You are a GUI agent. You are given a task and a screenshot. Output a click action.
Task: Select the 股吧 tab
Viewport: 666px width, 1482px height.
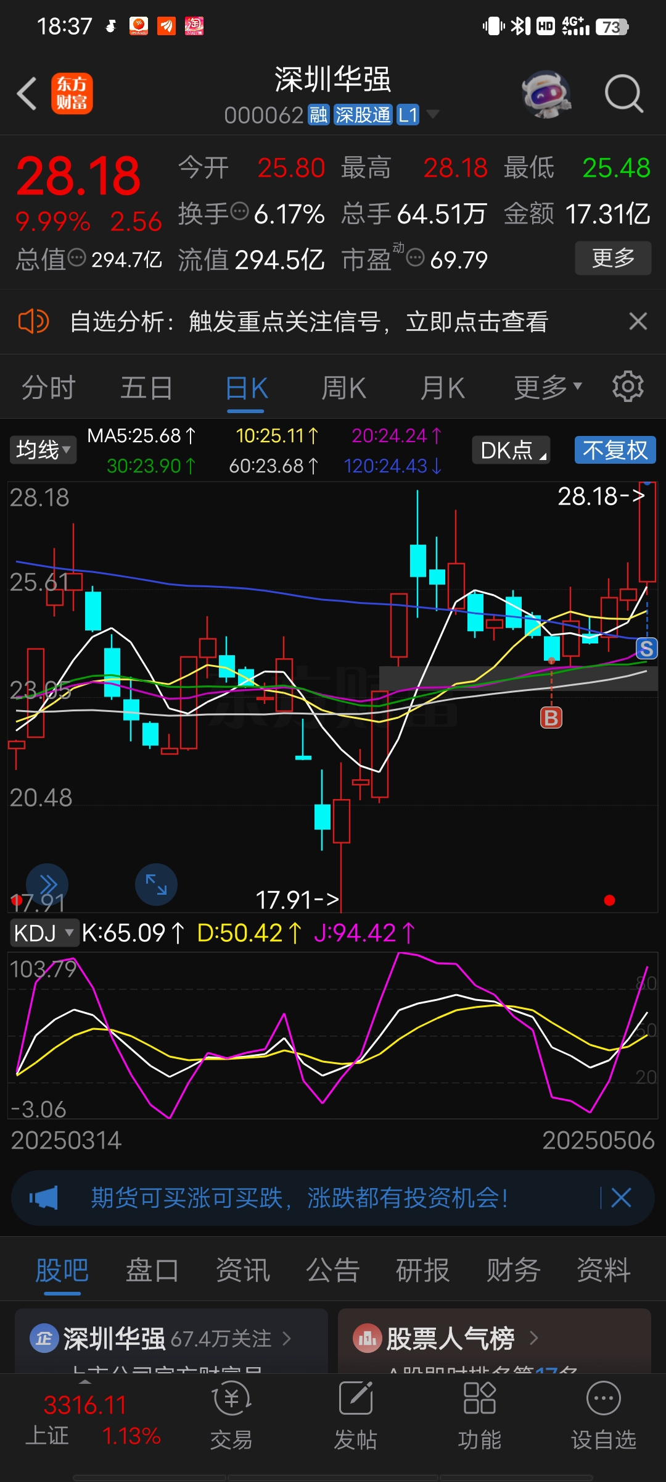(x=62, y=1270)
